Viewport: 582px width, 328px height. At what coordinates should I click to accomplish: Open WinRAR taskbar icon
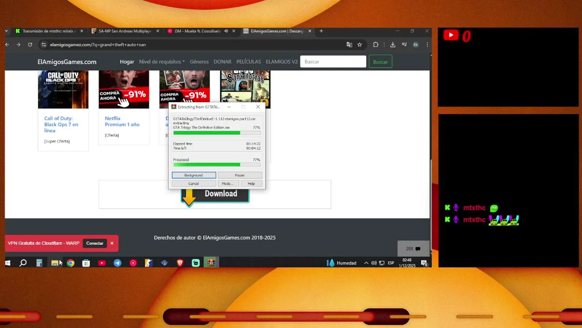click(x=211, y=263)
